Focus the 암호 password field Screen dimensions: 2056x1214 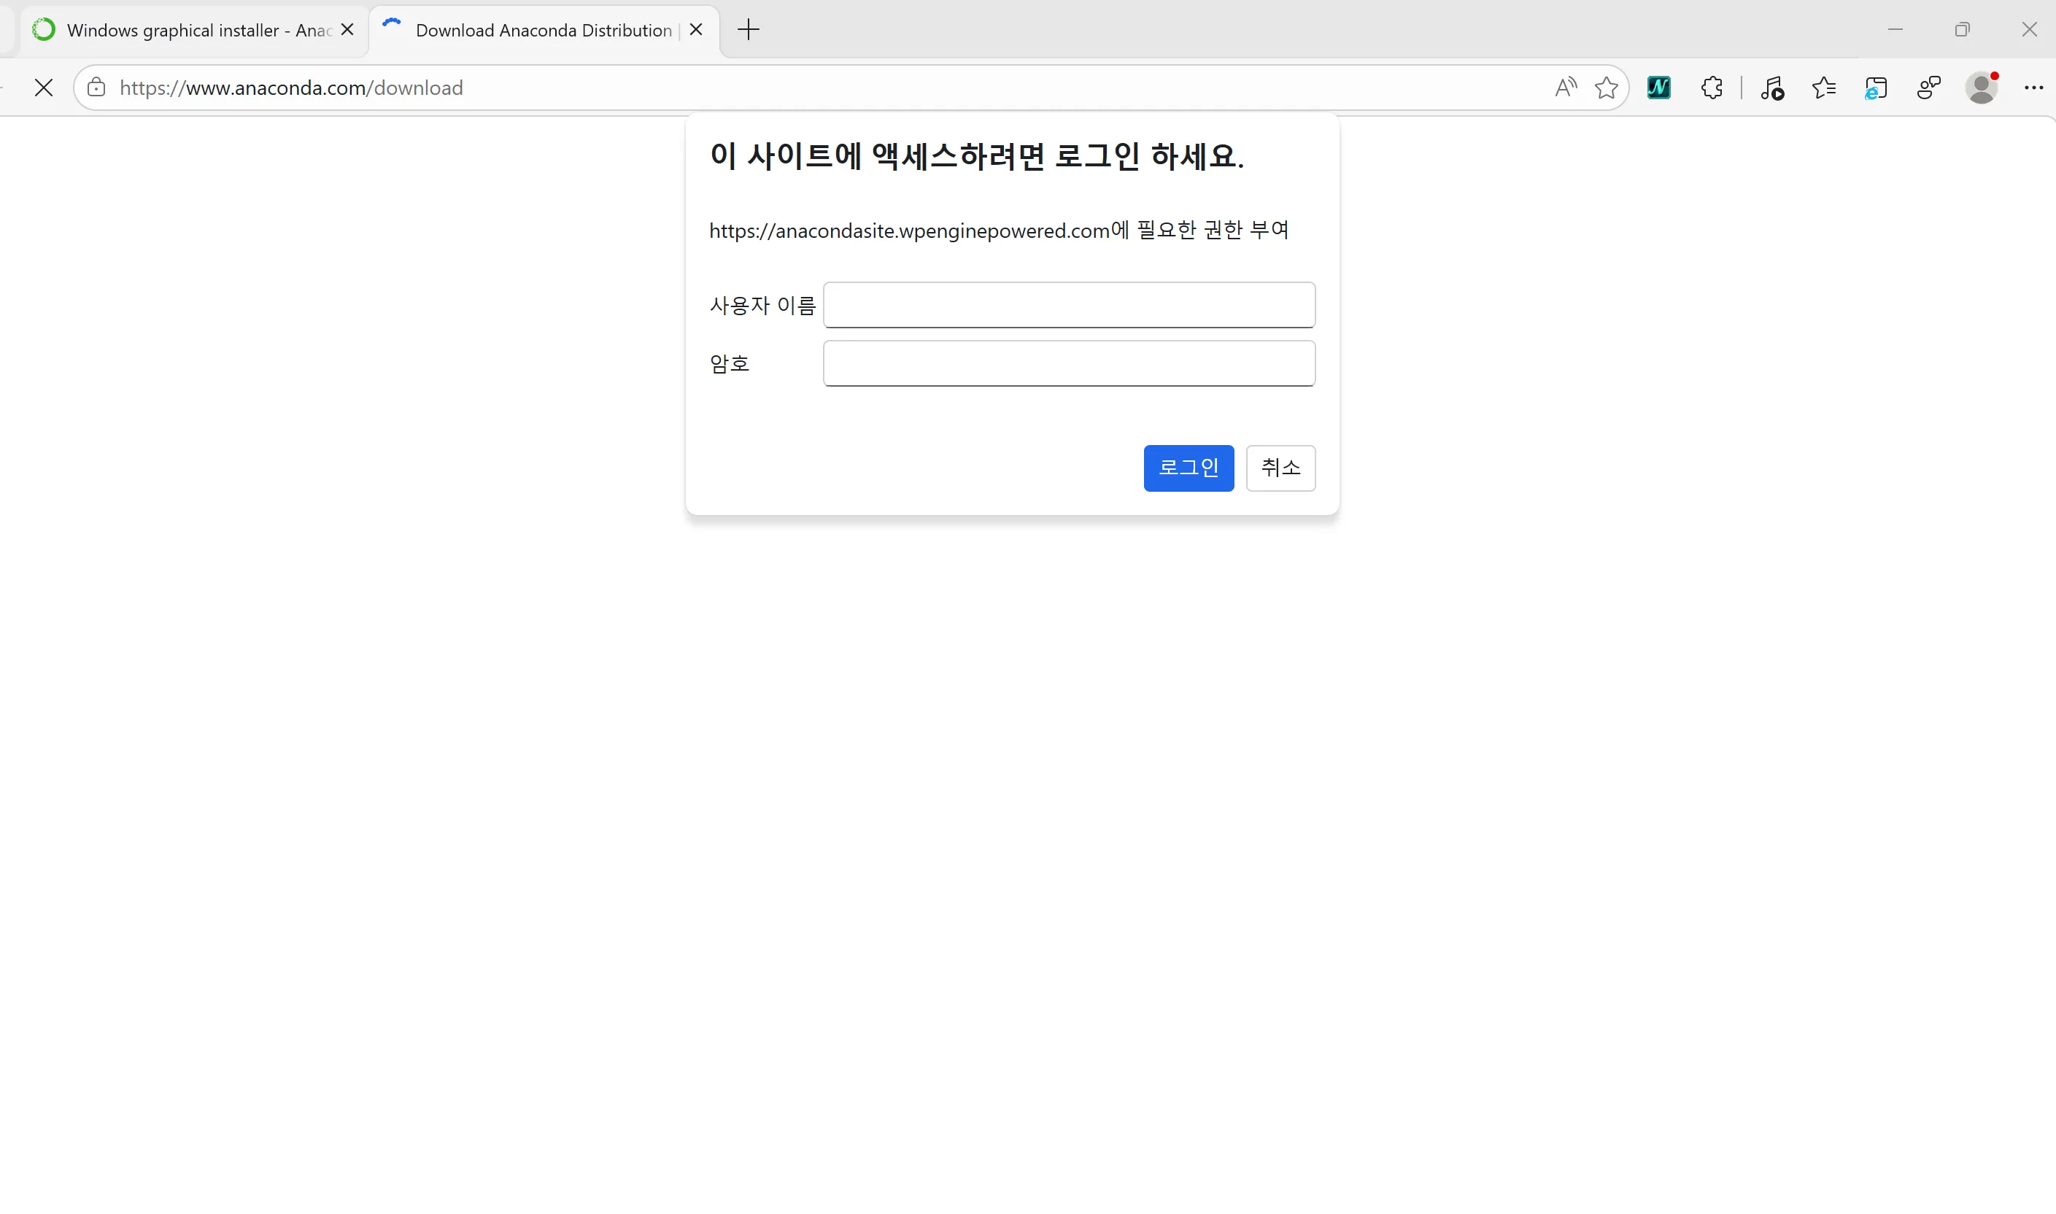tap(1068, 363)
